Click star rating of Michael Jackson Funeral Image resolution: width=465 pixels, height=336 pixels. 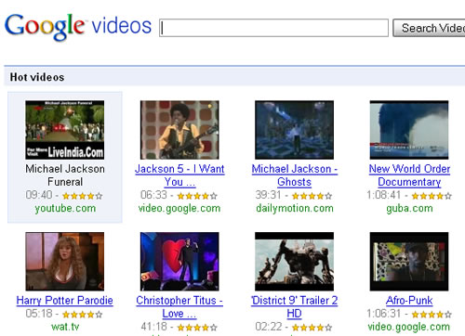[82, 196]
